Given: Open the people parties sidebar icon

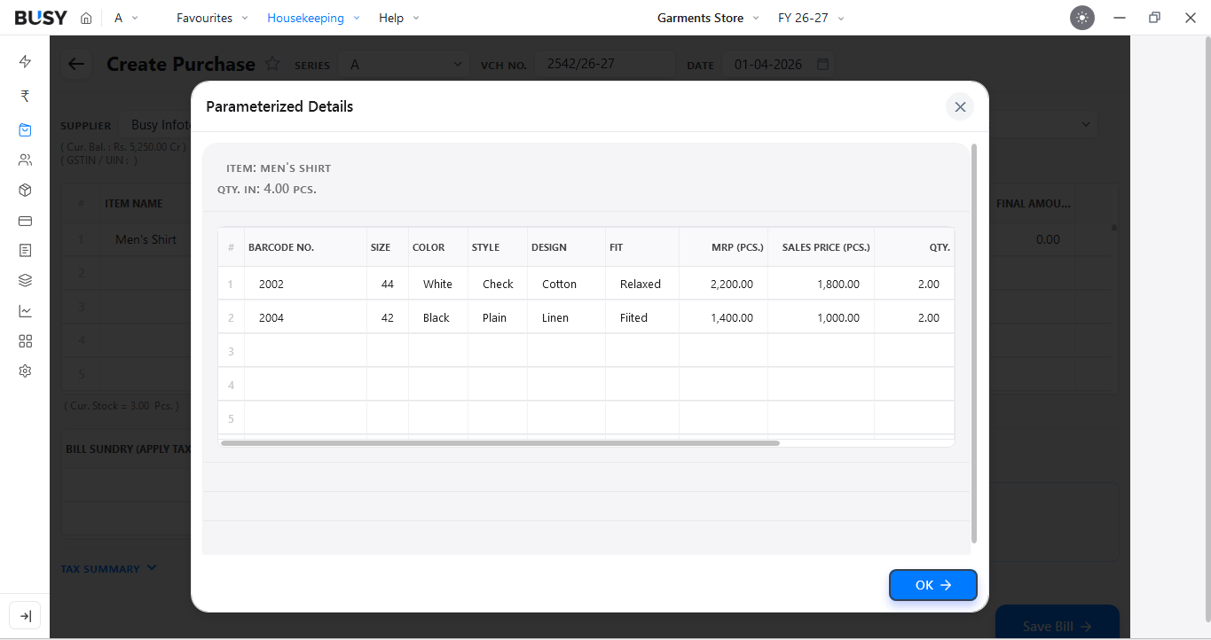Looking at the screenshot, I should tap(25, 160).
